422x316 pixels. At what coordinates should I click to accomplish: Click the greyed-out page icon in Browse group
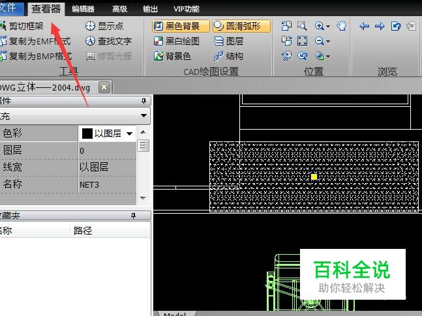click(411, 26)
